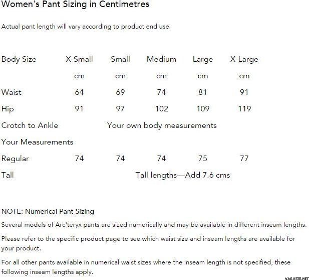Click the X-Large column header
This screenshot has width=309, height=280.
click(x=244, y=59)
